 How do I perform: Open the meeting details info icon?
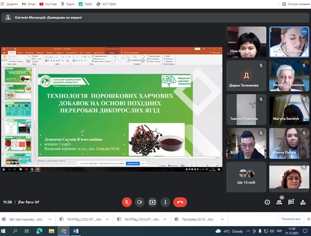[267, 202]
